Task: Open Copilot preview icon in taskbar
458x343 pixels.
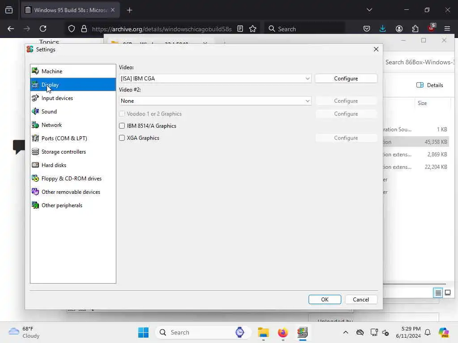Action: pos(444,332)
